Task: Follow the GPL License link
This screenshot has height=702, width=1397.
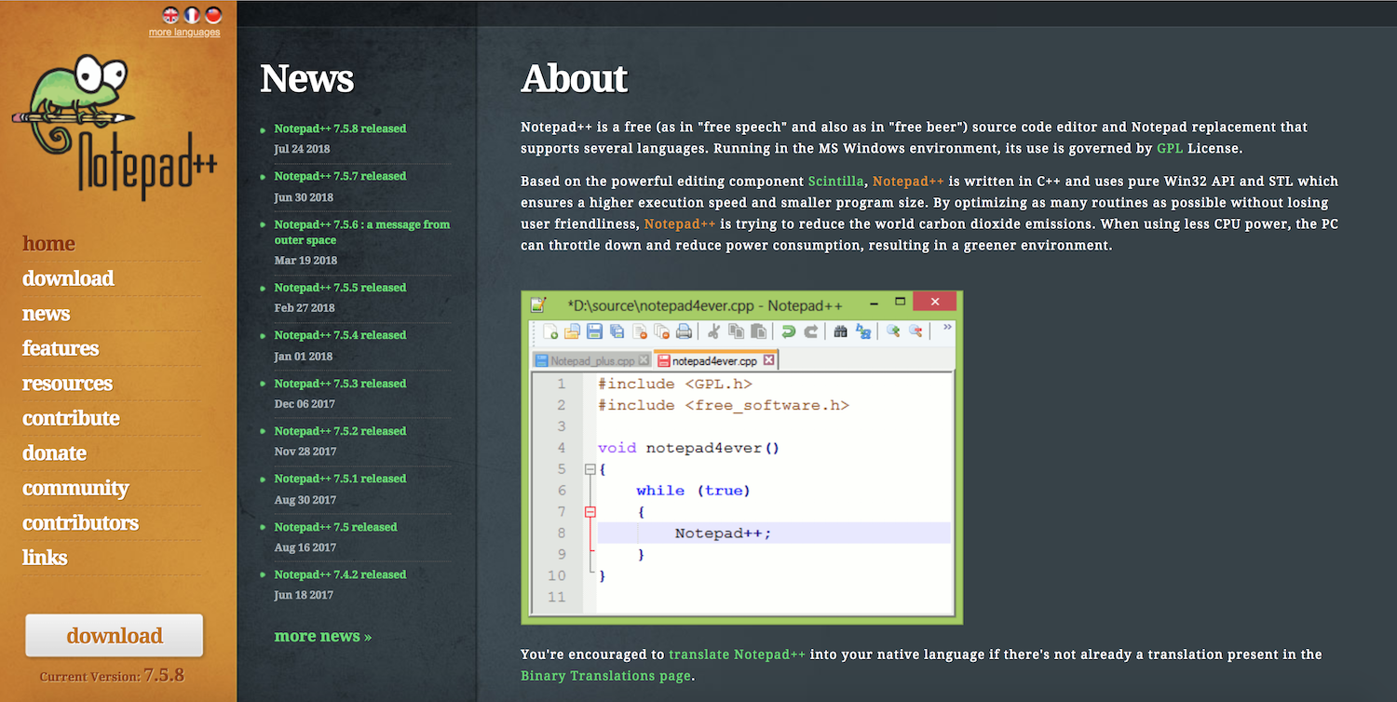Action: (1169, 148)
